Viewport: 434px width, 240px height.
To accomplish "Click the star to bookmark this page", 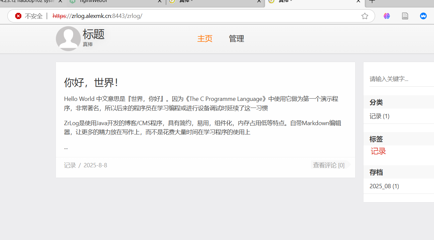I will (x=365, y=16).
